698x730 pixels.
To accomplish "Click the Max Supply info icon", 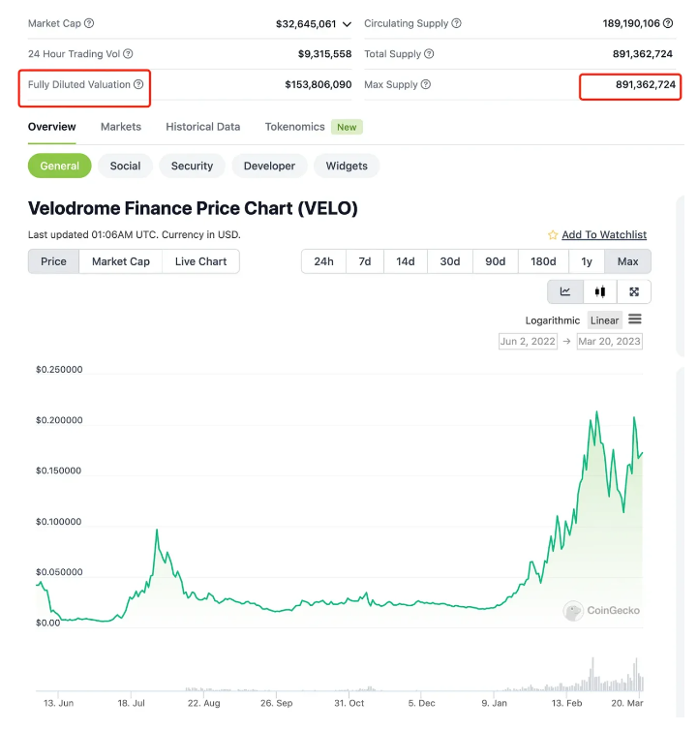I will click(426, 85).
